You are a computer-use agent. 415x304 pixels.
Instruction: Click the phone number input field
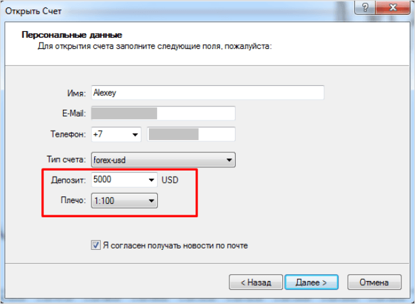191,135
